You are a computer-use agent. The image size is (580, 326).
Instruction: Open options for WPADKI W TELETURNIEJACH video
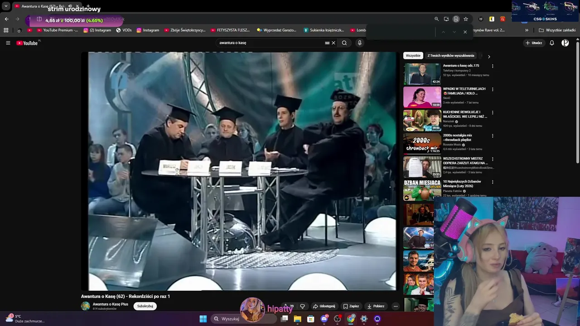(493, 89)
